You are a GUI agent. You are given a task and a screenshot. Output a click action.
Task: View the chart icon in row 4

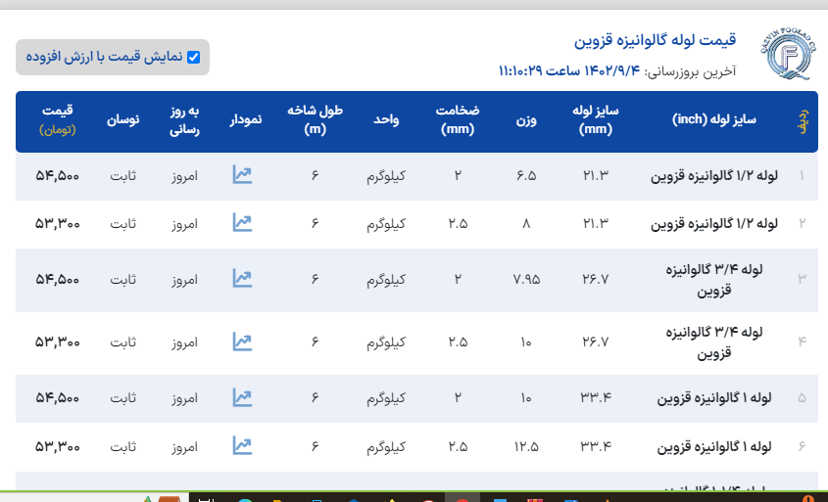(x=242, y=342)
